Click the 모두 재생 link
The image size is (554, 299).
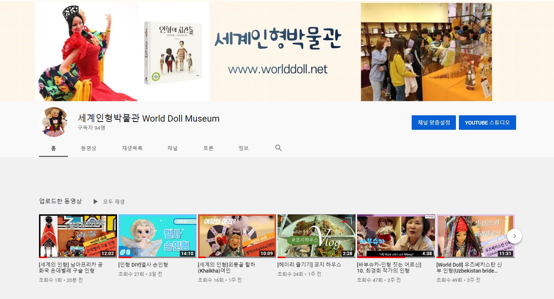(x=114, y=202)
